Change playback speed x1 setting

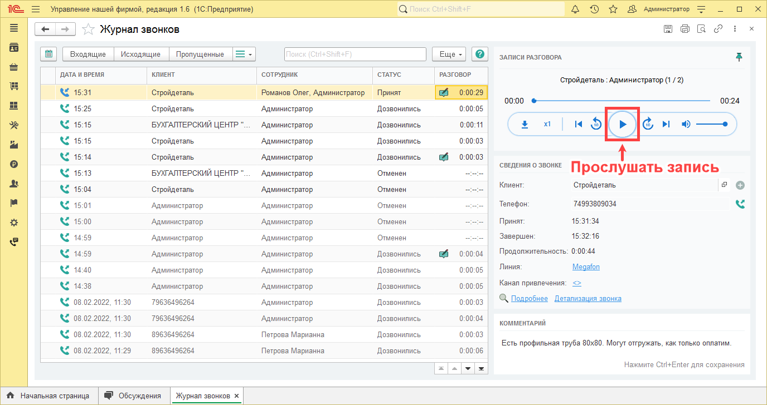click(x=547, y=125)
